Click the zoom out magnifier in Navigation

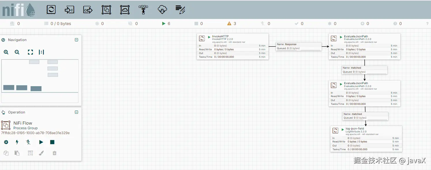17,52
